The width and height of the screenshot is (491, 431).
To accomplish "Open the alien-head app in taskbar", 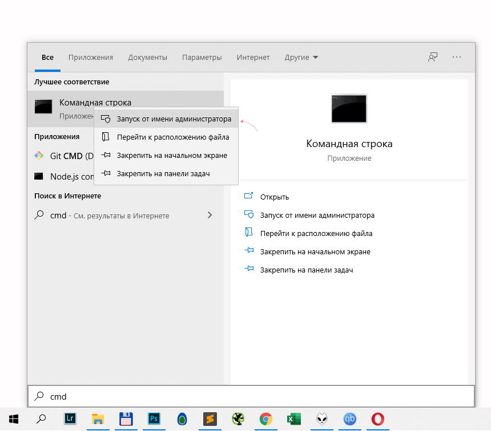I will click(322, 419).
